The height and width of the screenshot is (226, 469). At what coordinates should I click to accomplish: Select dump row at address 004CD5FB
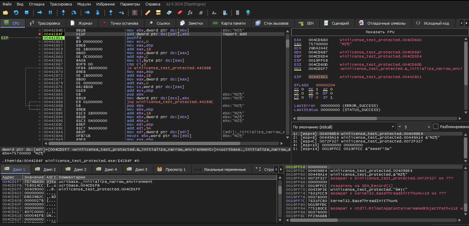pos(138,186)
